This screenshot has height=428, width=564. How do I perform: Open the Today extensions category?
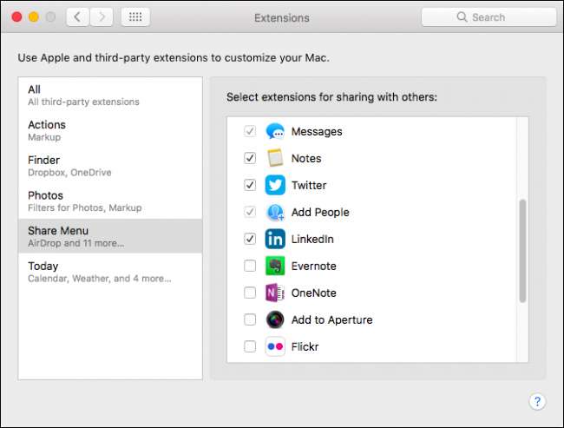(x=109, y=272)
